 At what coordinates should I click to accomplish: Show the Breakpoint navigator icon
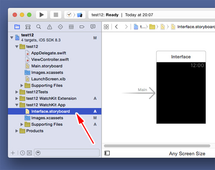point(82,27)
